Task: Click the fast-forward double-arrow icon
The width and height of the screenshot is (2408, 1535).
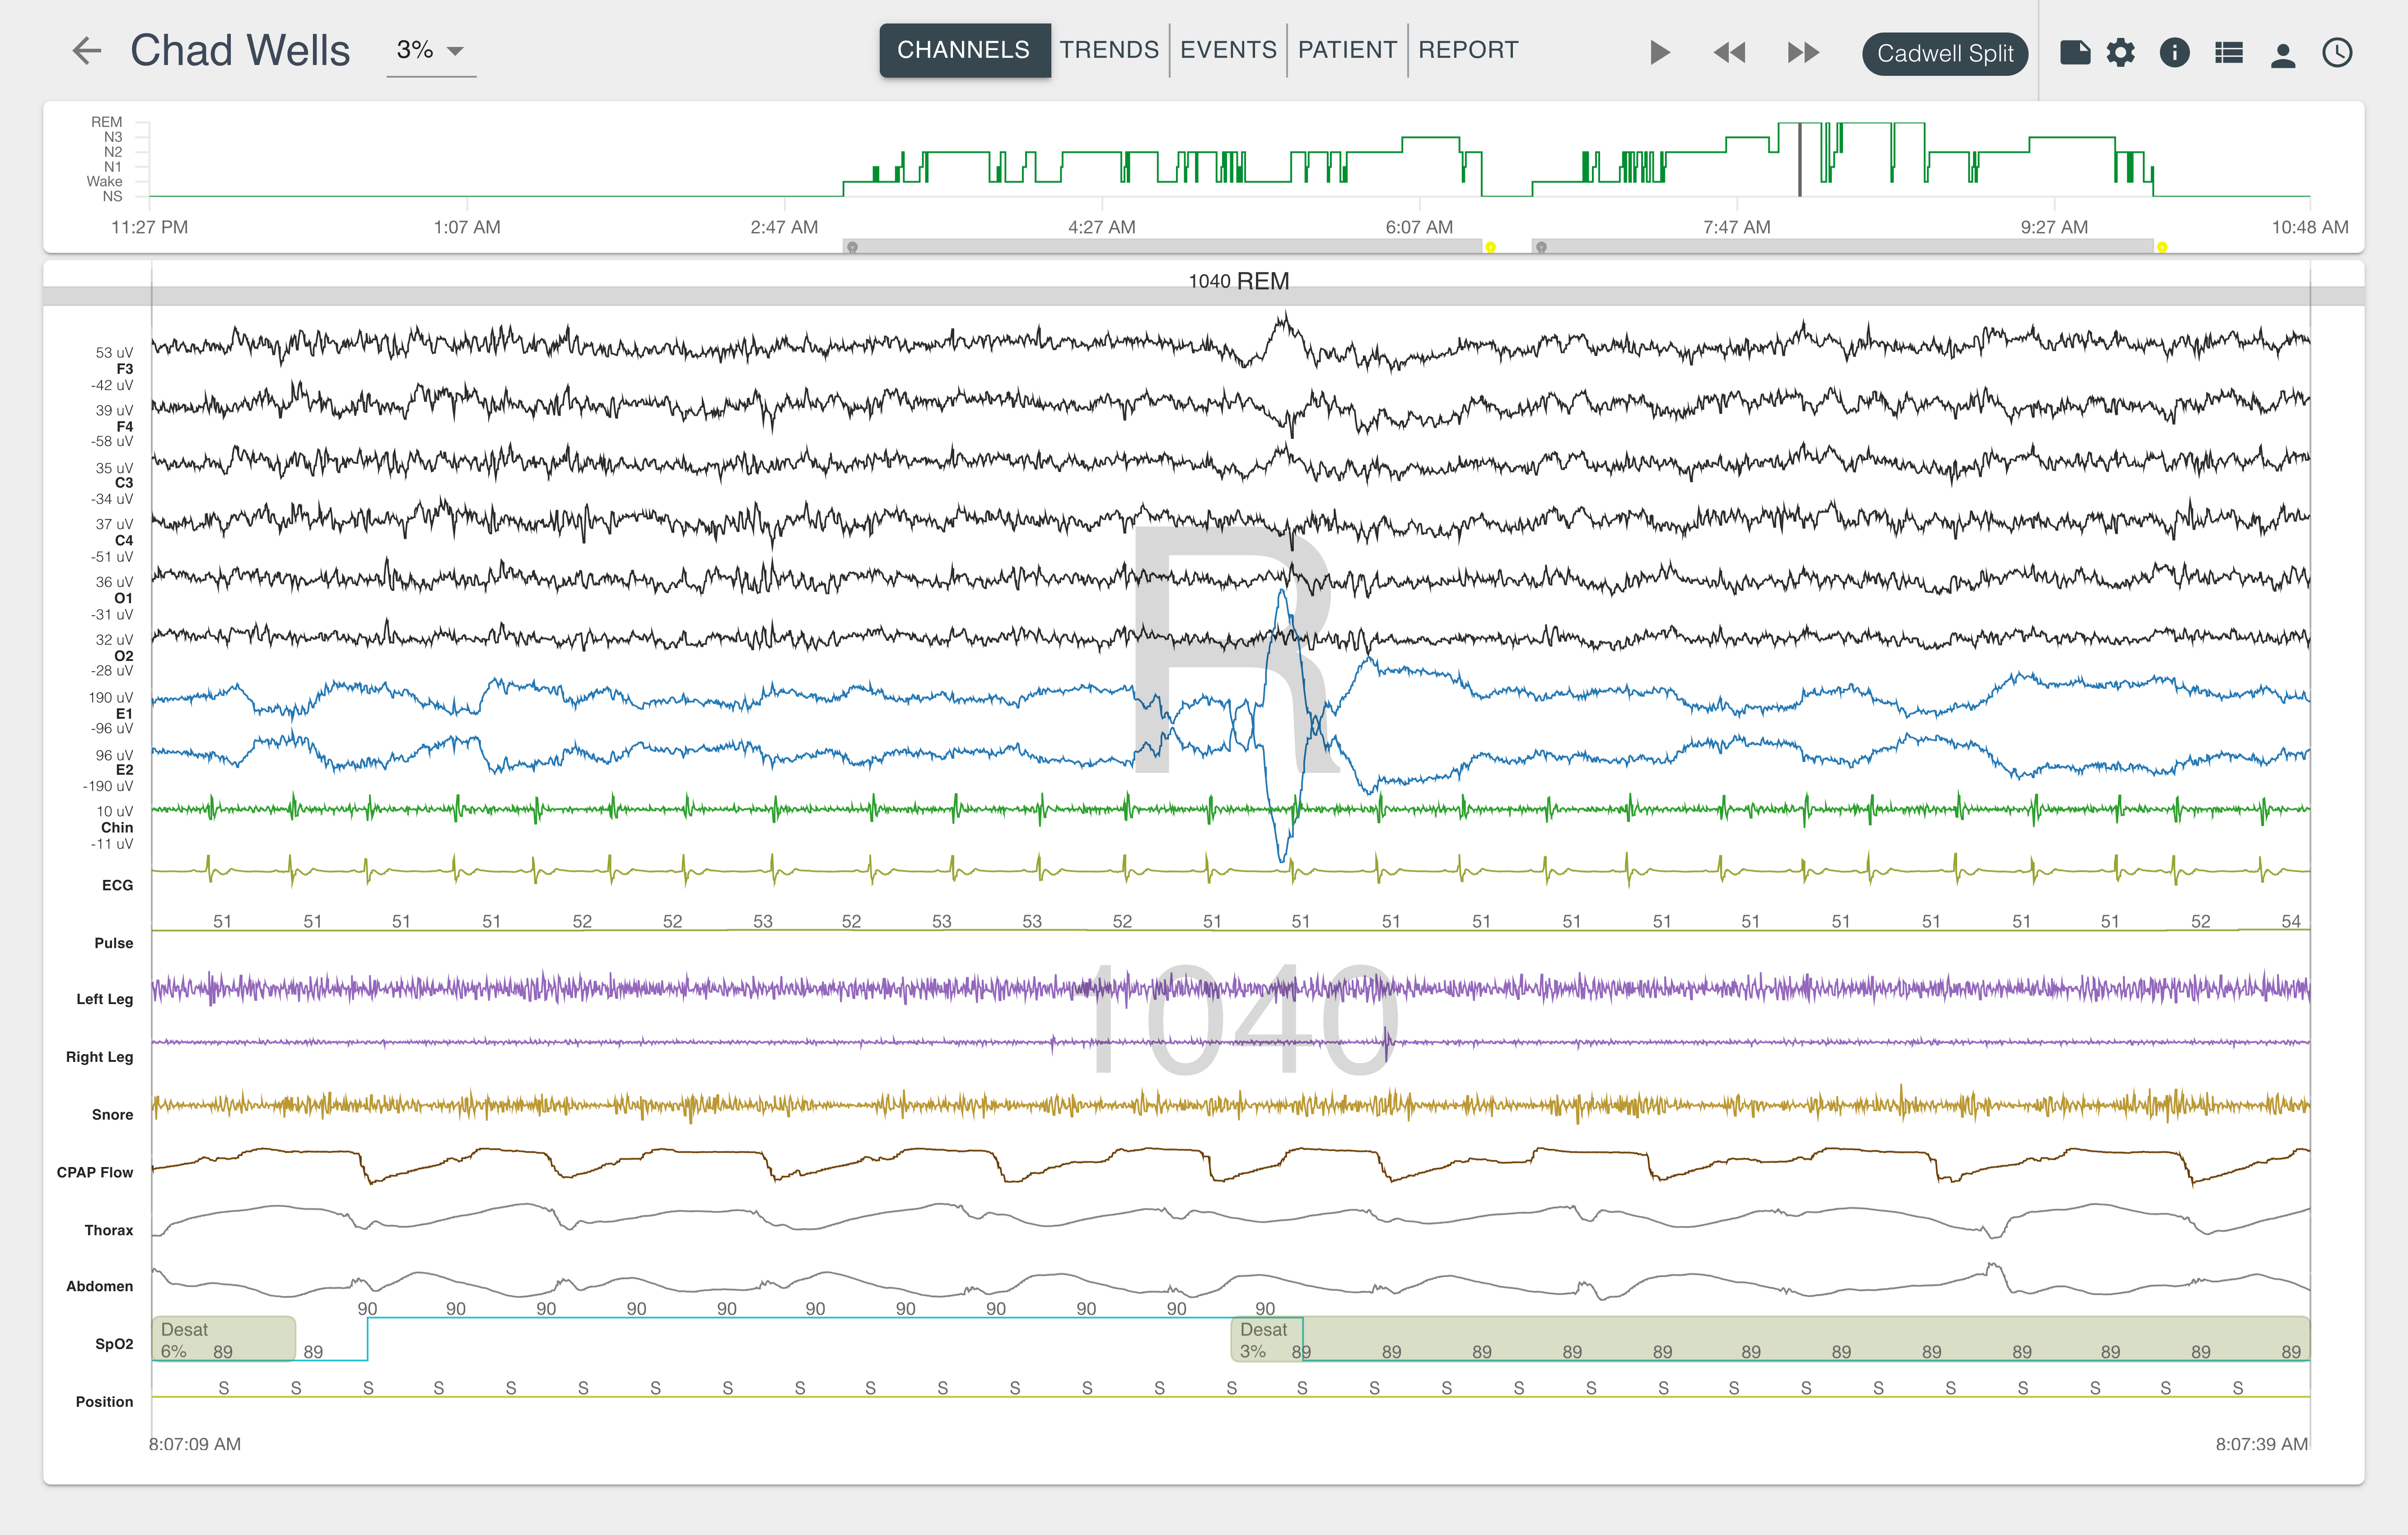Action: tap(1802, 53)
